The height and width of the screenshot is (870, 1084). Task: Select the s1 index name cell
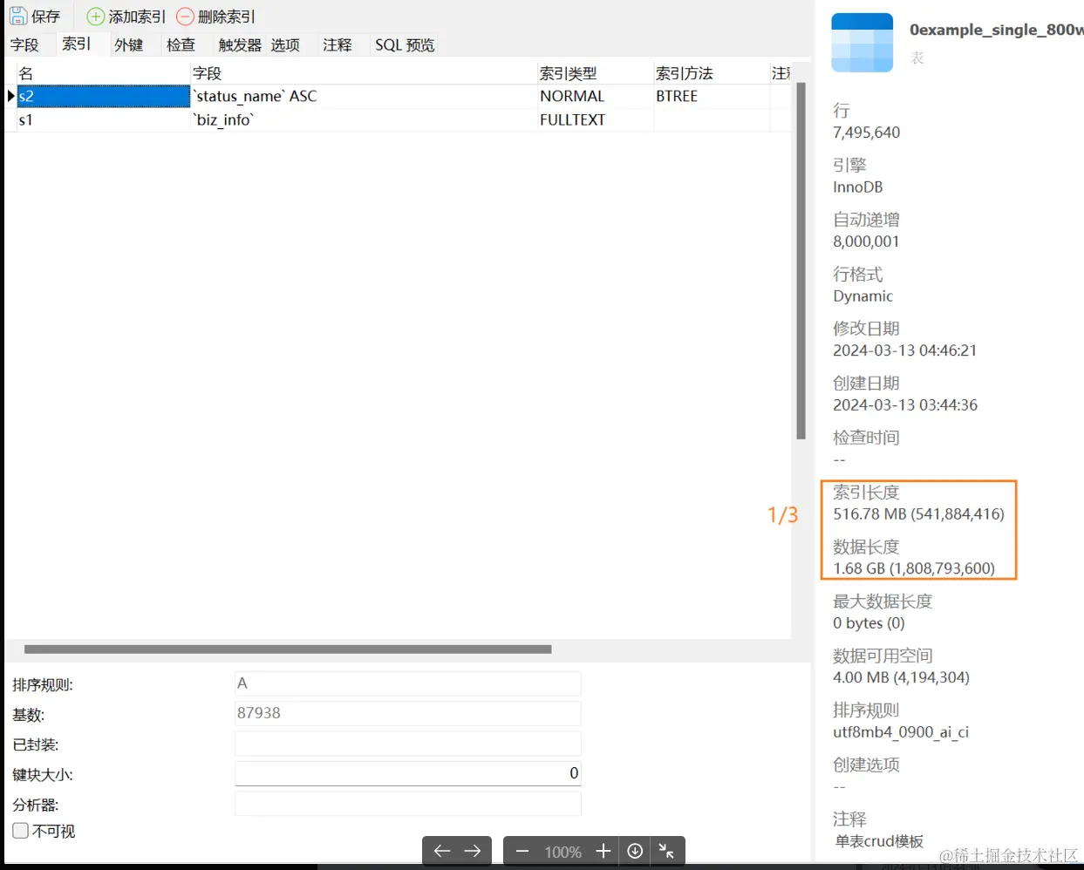click(104, 119)
